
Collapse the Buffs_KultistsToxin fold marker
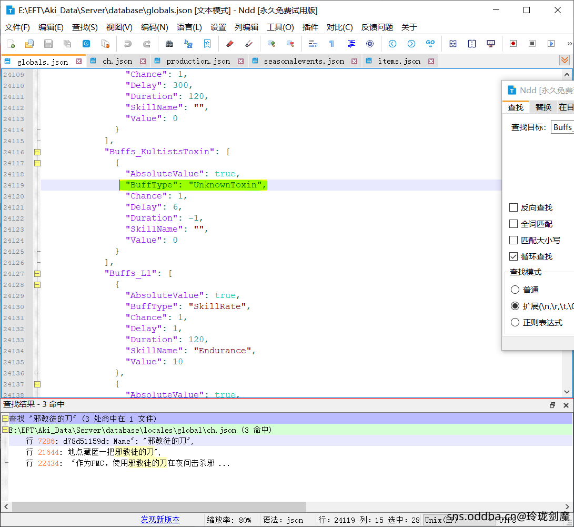[37, 152]
